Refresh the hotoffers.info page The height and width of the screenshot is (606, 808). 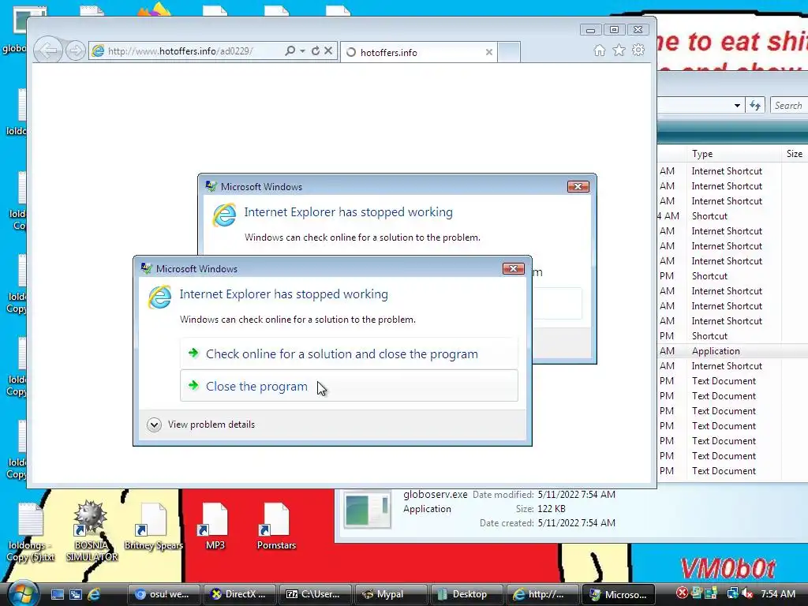[316, 50]
